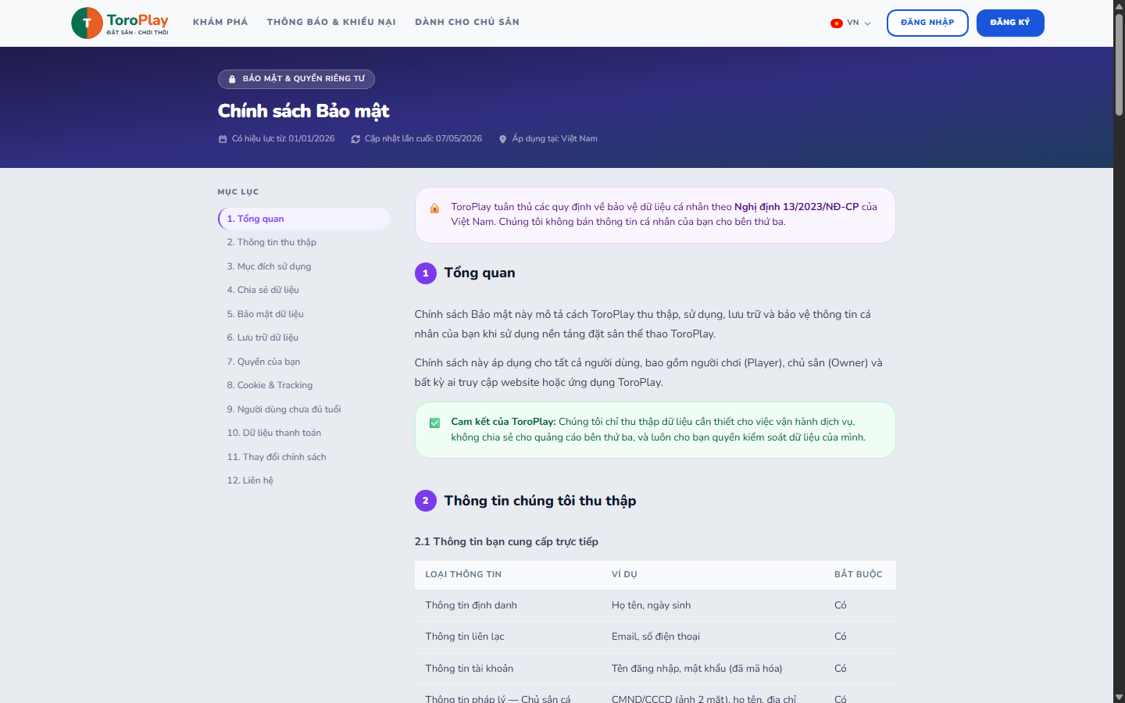Image resolution: width=1125 pixels, height=703 pixels.
Task: Click the green checkmark in commitment box
Action: [434, 423]
